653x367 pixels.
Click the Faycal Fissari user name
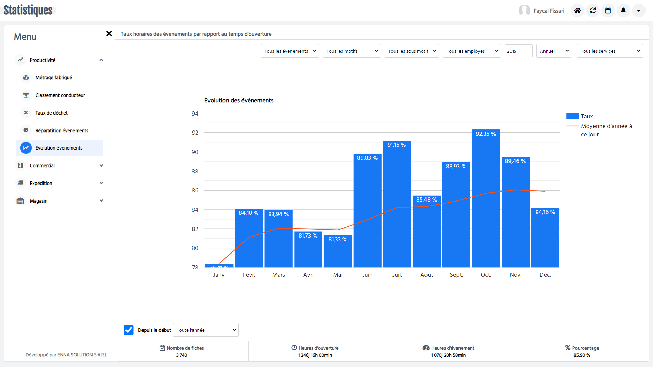pyautogui.click(x=549, y=11)
